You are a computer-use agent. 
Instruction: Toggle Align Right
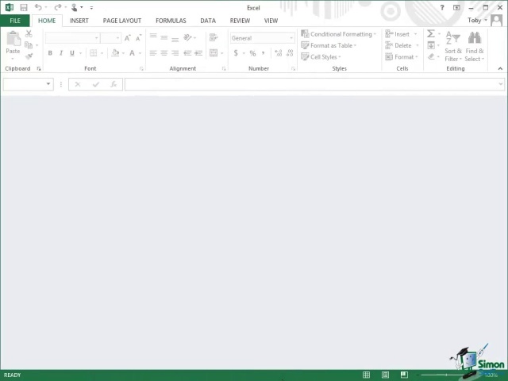(175, 53)
